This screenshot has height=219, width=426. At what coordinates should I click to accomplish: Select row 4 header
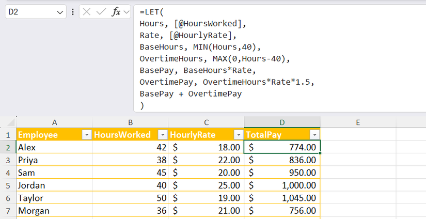tap(8, 173)
